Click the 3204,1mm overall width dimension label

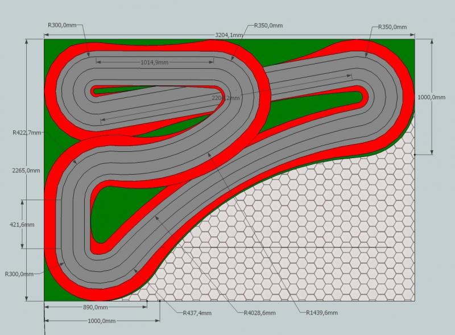pyautogui.click(x=229, y=35)
